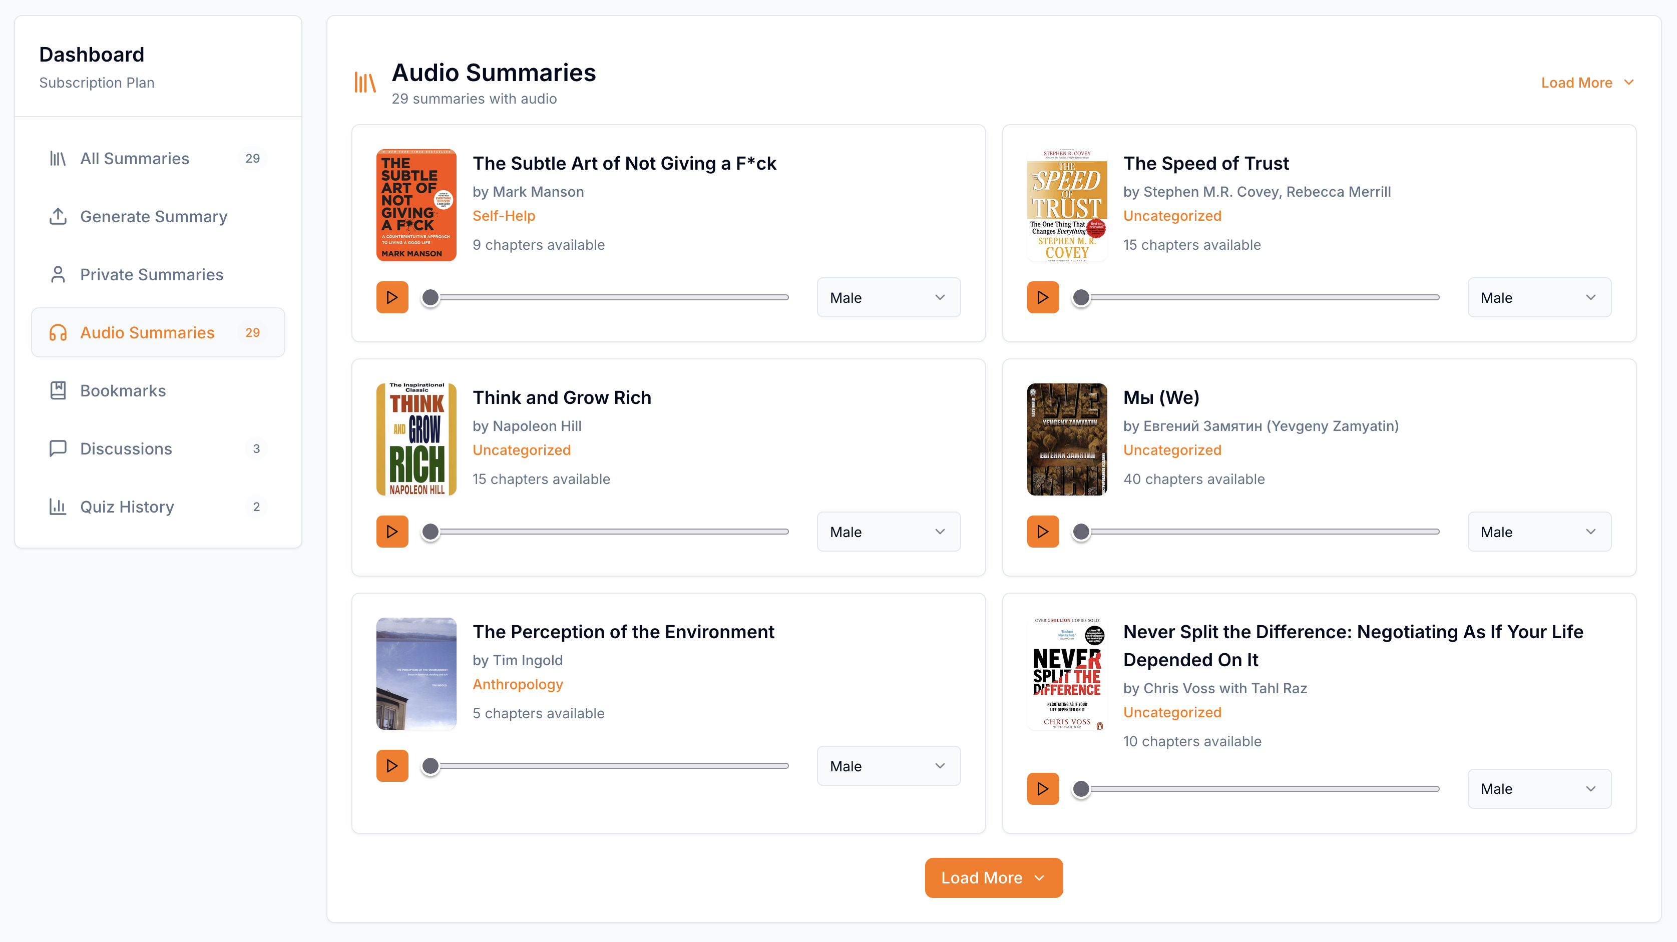Click the headphones icon for Audio Summaries
The width and height of the screenshot is (1677, 942).
click(x=58, y=333)
